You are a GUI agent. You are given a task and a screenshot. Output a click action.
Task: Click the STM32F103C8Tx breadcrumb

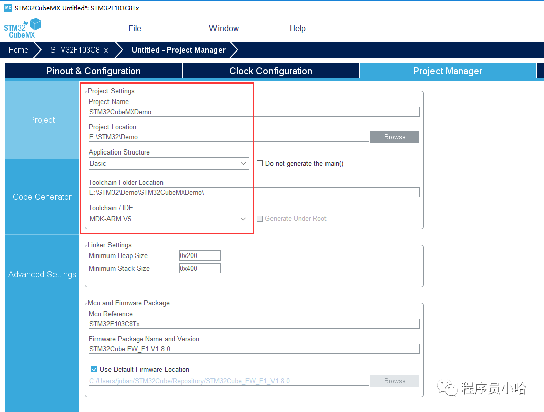[79, 50]
